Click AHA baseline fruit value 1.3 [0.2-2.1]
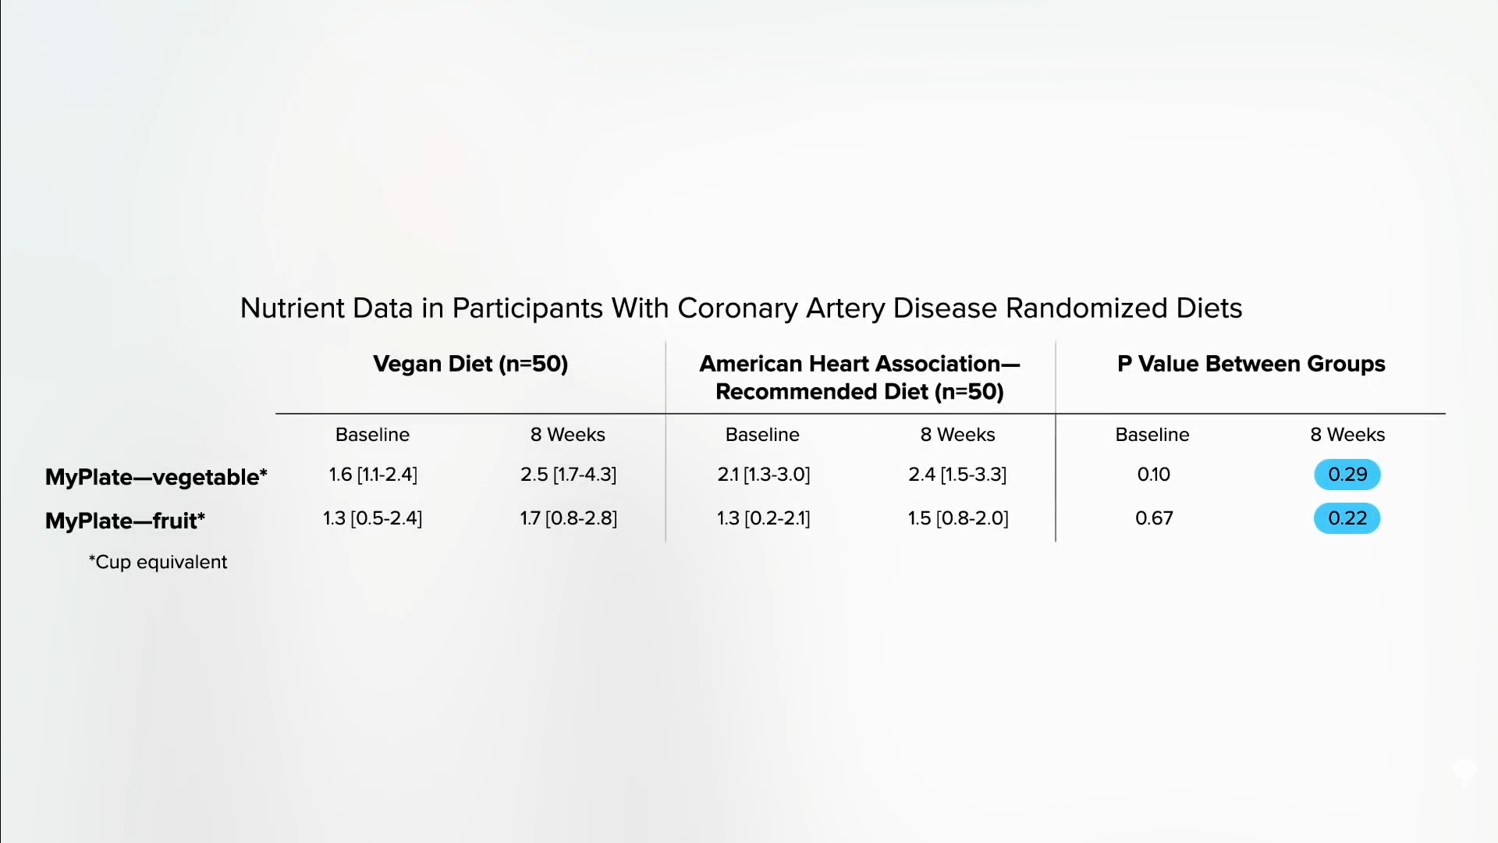Viewport: 1498px width, 843px height. (763, 518)
